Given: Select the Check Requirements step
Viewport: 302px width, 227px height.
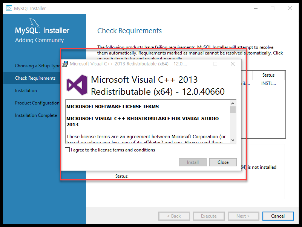Looking at the screenshot, I should [35, 78].
